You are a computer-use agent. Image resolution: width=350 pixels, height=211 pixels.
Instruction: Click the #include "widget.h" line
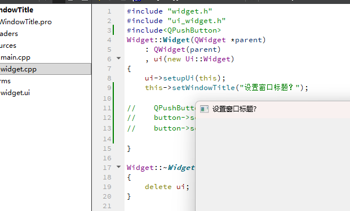(170, 11)
